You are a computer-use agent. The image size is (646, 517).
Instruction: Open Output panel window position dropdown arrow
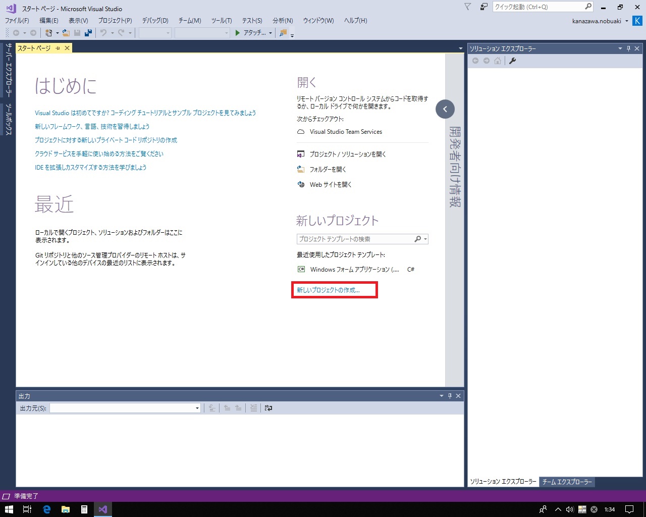442,396
